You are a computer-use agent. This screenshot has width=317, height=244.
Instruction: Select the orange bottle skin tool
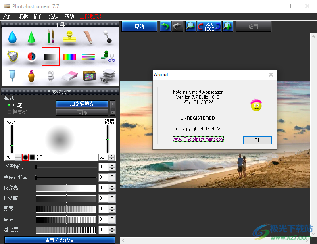click(x=31, y=76)
